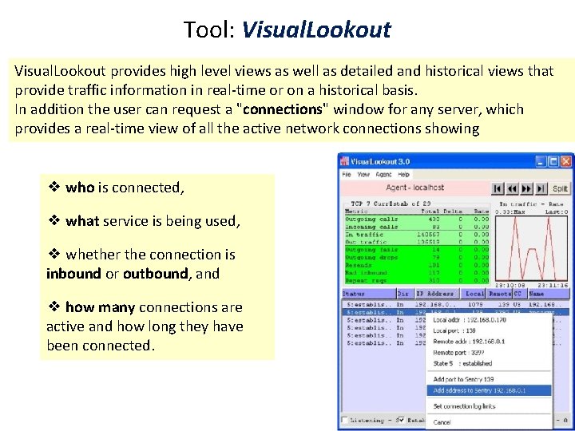Step backward with the rewind button
Screen dimensions: 575x431
pyautogui.click(x=512, y=188)
